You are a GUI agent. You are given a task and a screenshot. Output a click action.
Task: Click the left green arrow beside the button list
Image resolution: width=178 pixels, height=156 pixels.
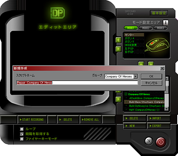[118, 40]
